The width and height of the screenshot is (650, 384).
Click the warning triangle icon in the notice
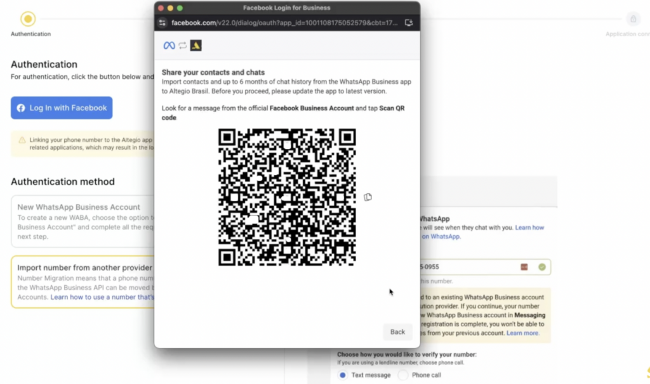[22, 140]
